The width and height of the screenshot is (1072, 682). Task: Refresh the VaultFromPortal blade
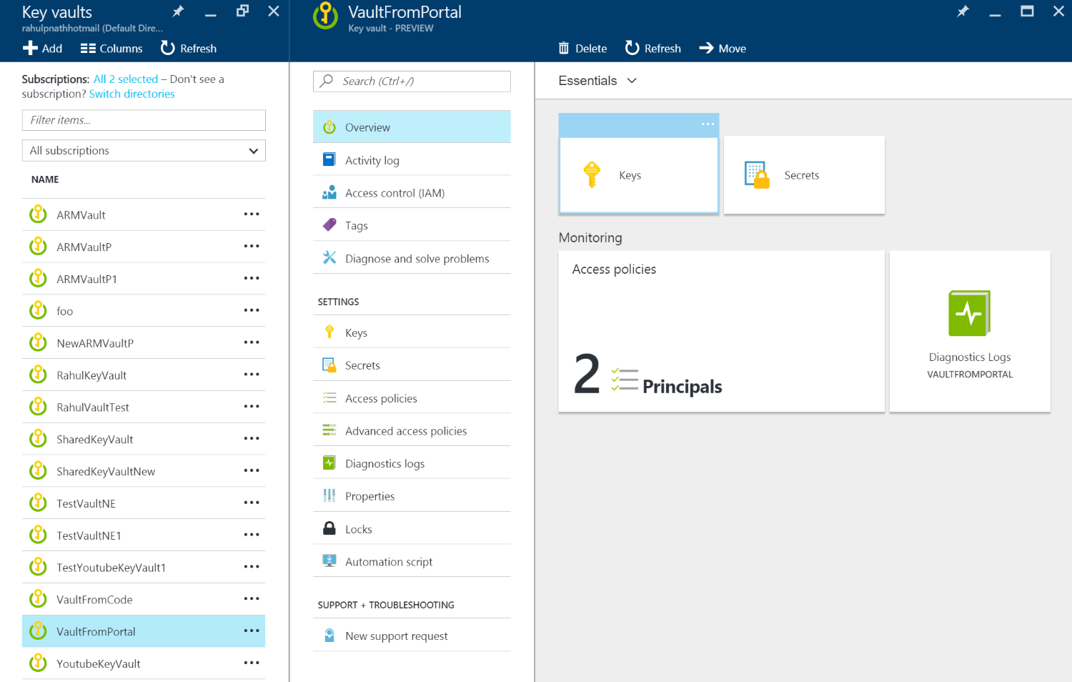coord(653,48)
